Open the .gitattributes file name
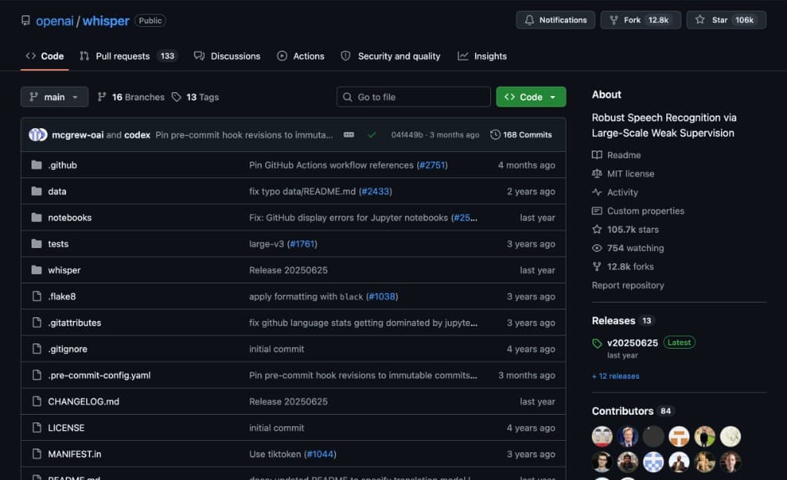787x480 pixels. tap(75, 323)
